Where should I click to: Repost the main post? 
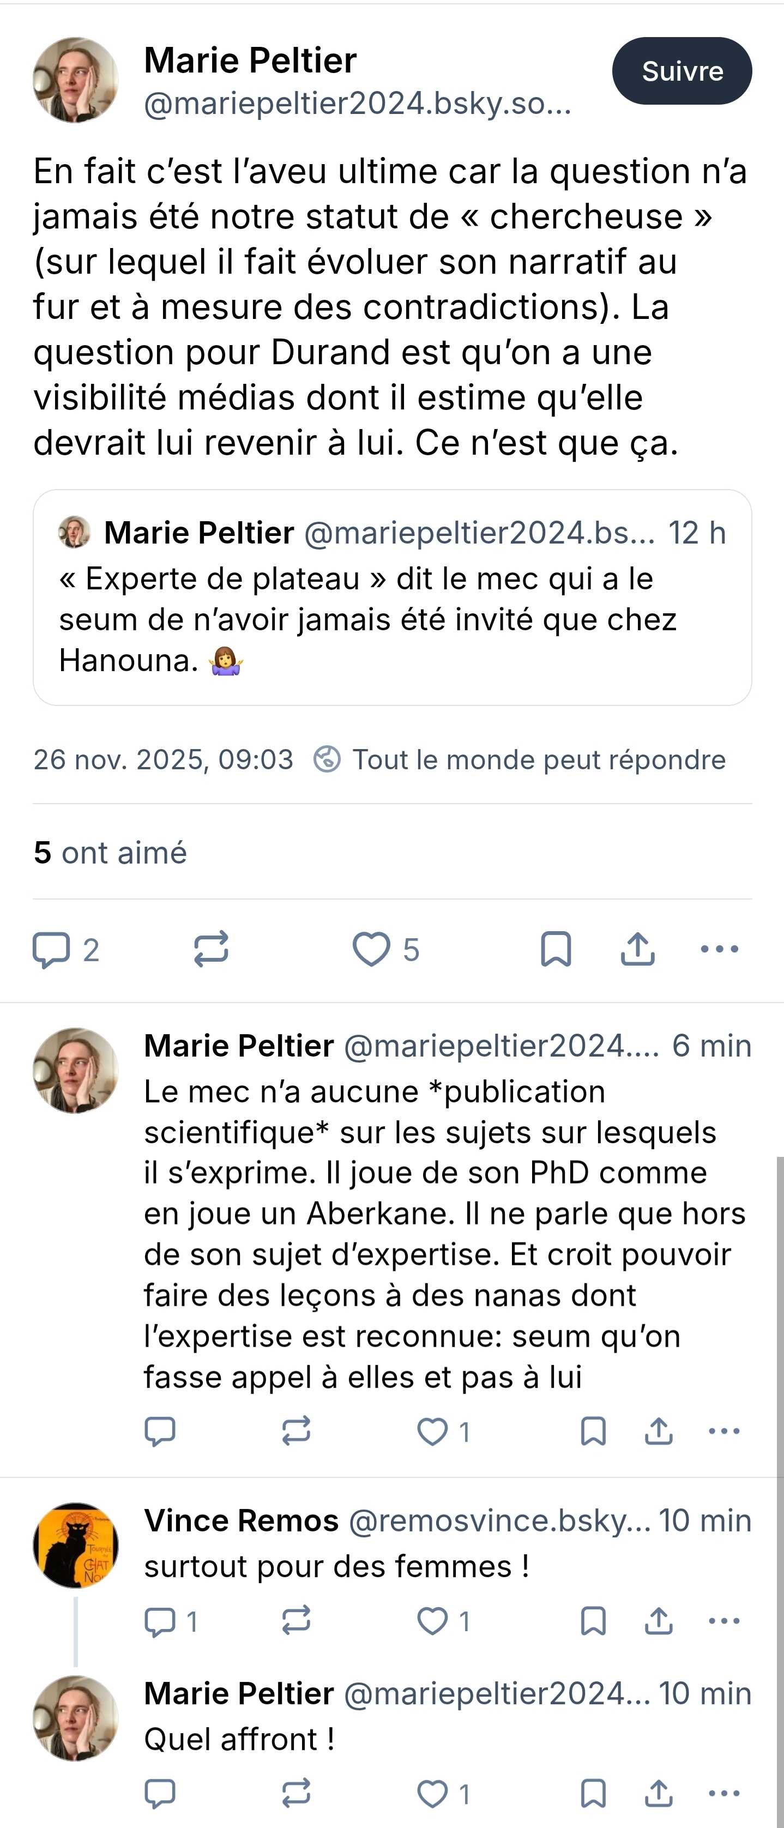click(211, 950)
